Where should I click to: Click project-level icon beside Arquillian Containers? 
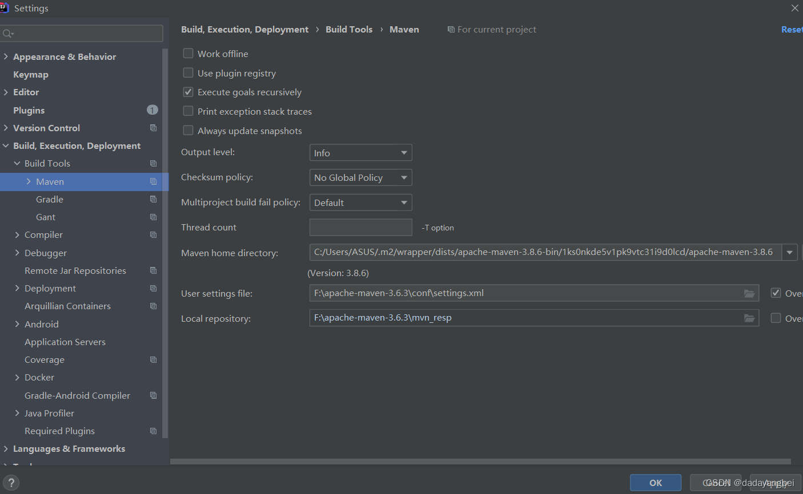pyautogui.click(x=153, y=306)
